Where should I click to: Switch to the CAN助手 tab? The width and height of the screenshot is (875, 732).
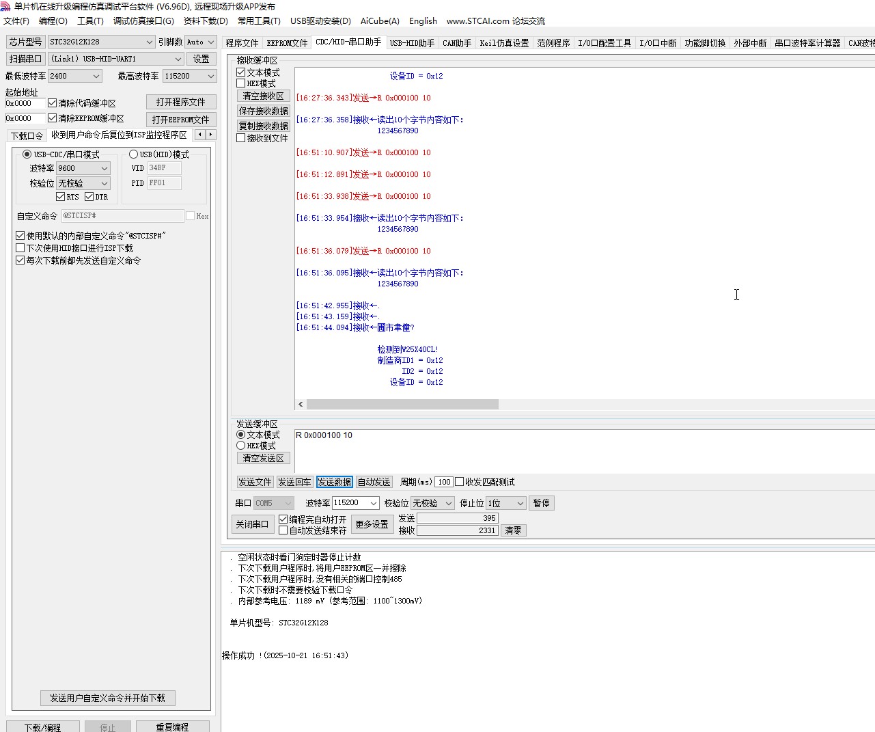(x=456, y=43)
